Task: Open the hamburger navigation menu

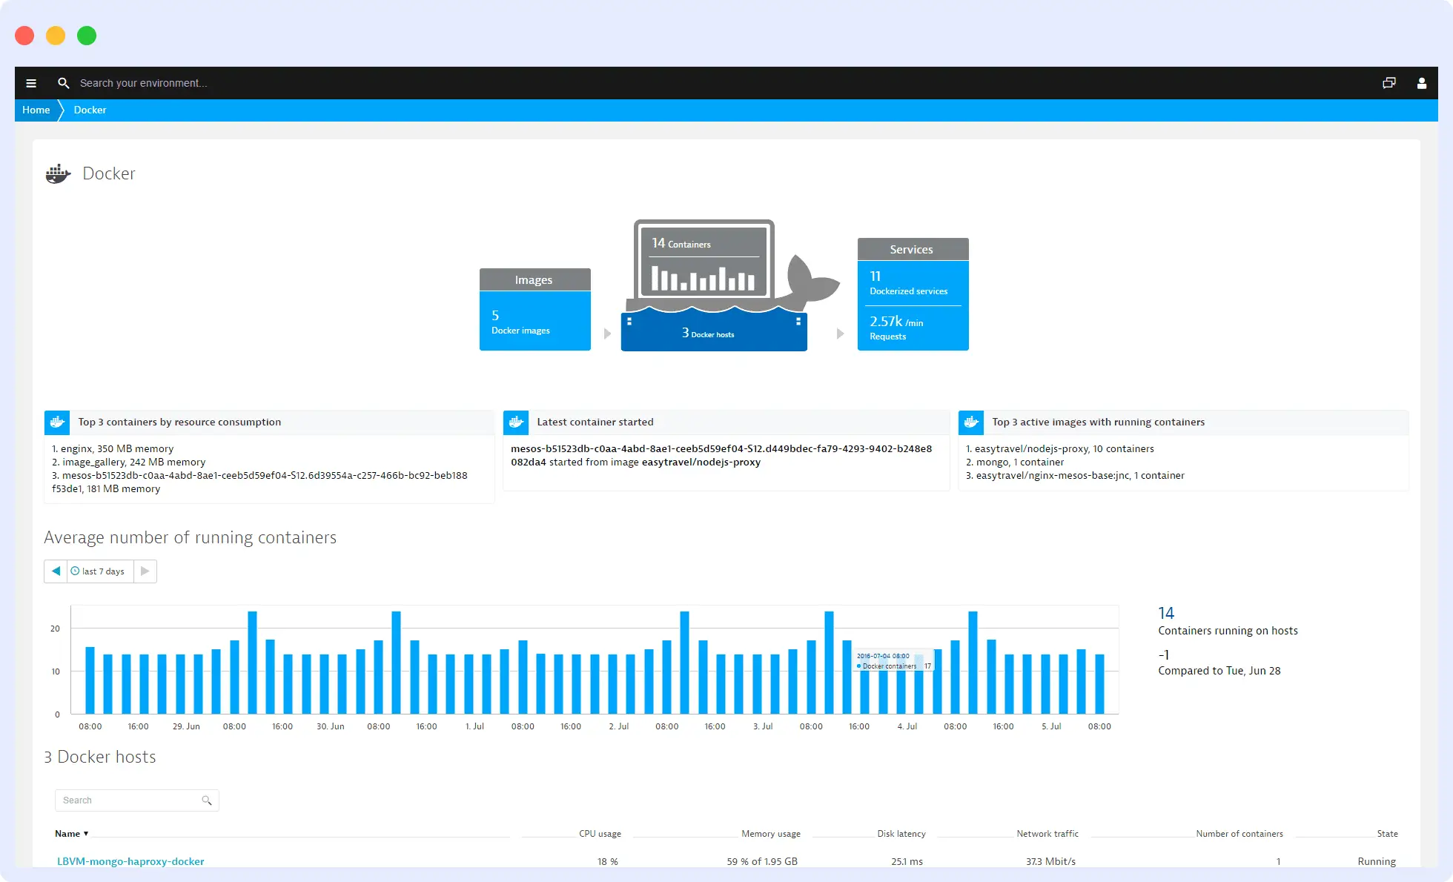Action: pyautogui.click(x=31, y=82)
